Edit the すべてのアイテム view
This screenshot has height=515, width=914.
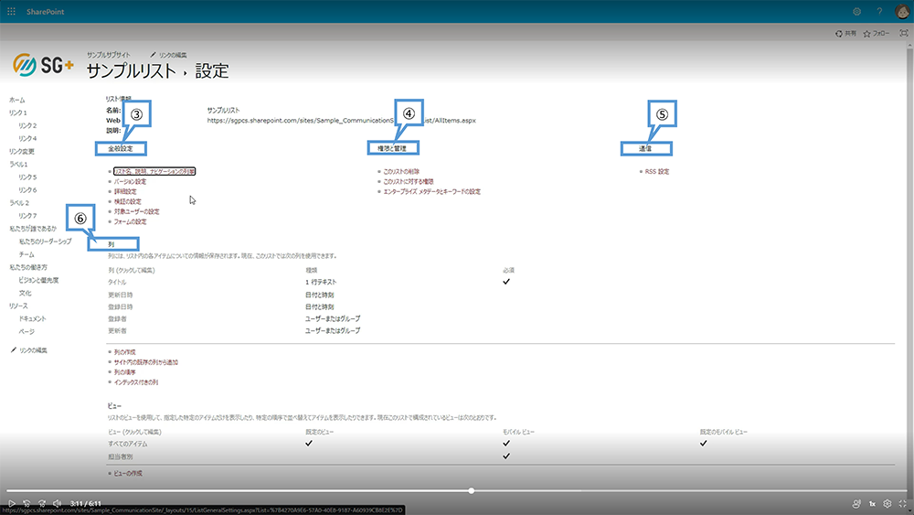coord(128,444)
